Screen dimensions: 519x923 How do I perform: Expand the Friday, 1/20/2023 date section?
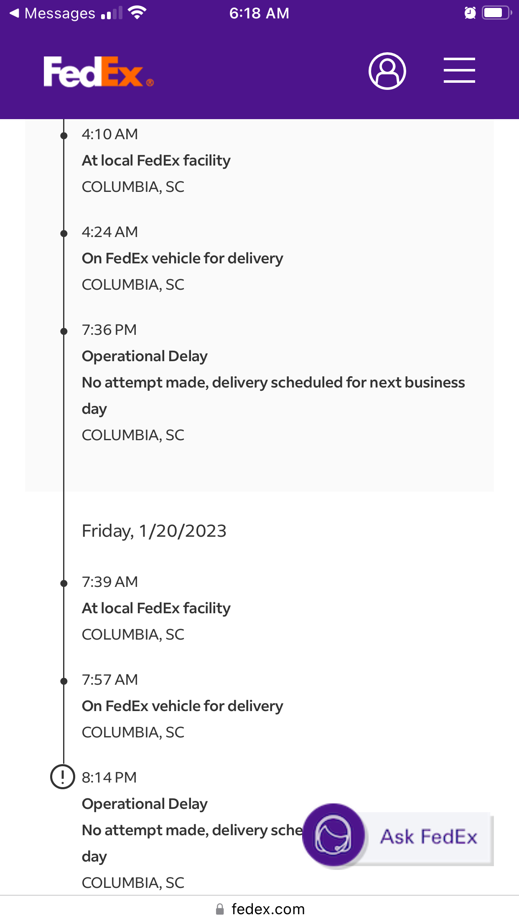pos(154,530)
